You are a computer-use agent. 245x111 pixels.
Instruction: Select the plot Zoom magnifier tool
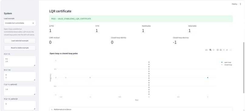[210, 50]
